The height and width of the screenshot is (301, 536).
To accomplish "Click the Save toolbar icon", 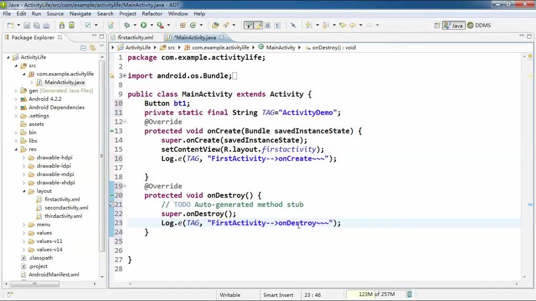I will pos(27,25).
